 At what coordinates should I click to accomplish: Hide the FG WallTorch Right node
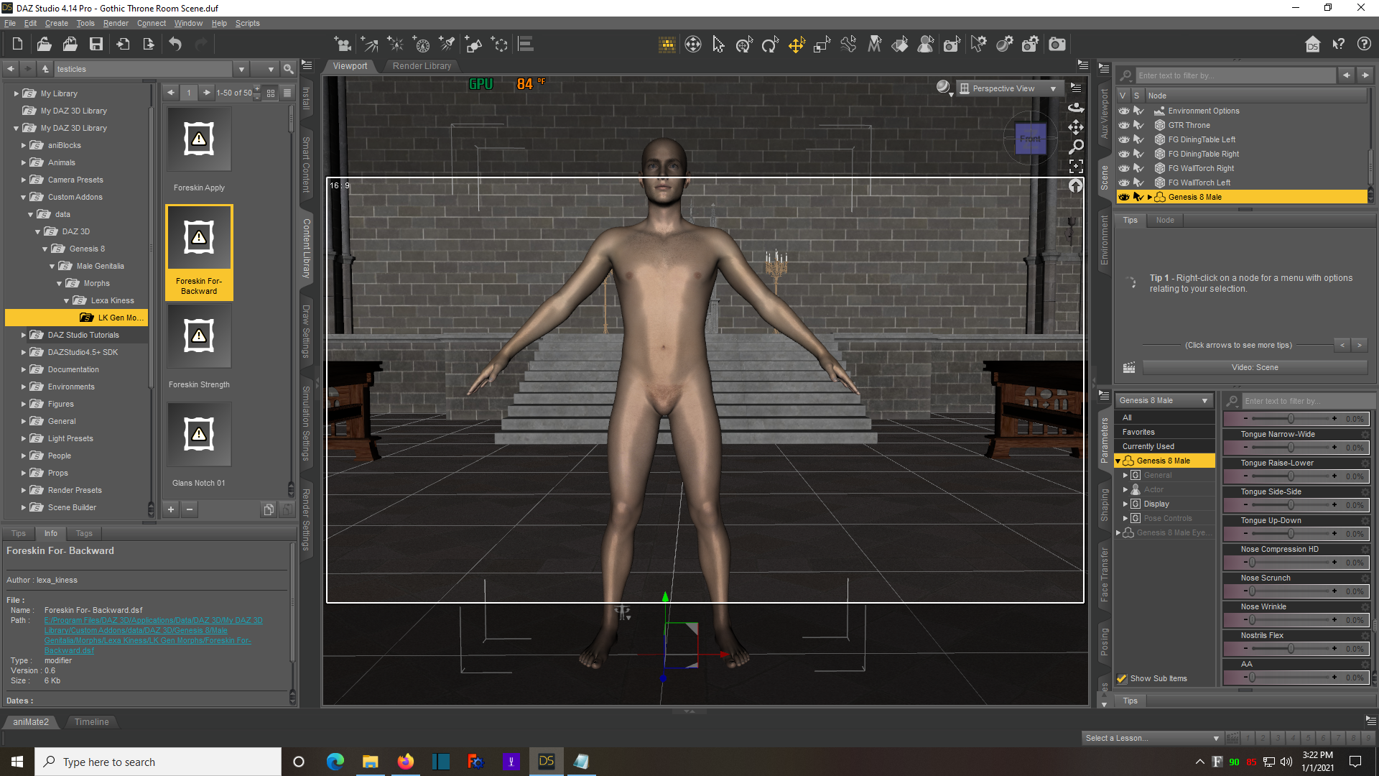pyautogui.click(x=1124, y=169)
